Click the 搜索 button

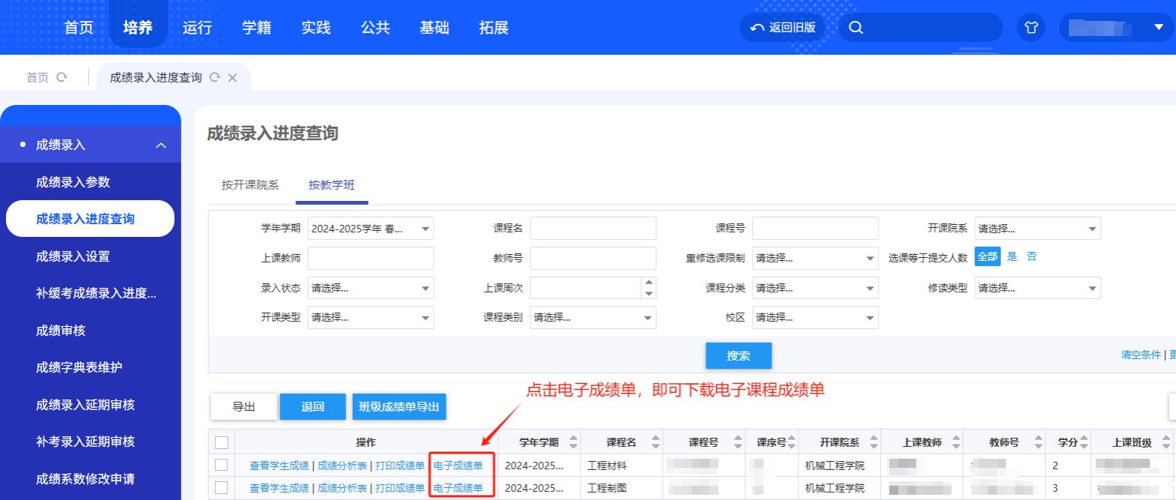click(738, 356)
